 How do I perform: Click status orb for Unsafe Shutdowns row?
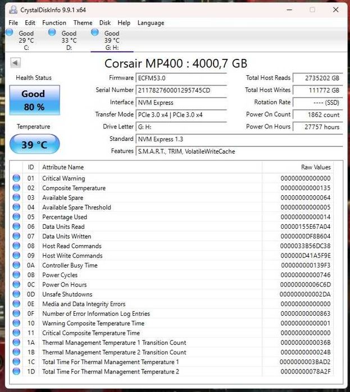[16, 294]
